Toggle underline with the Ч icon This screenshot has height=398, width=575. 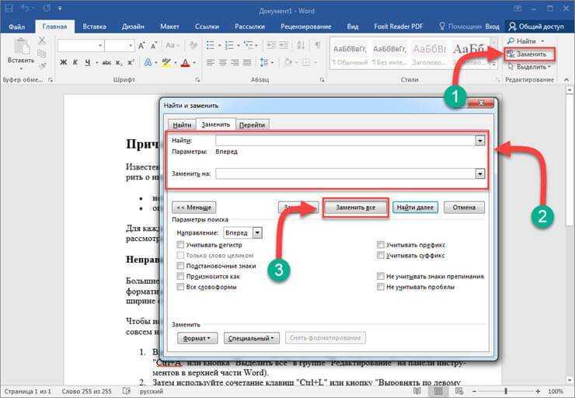(88, 63)
